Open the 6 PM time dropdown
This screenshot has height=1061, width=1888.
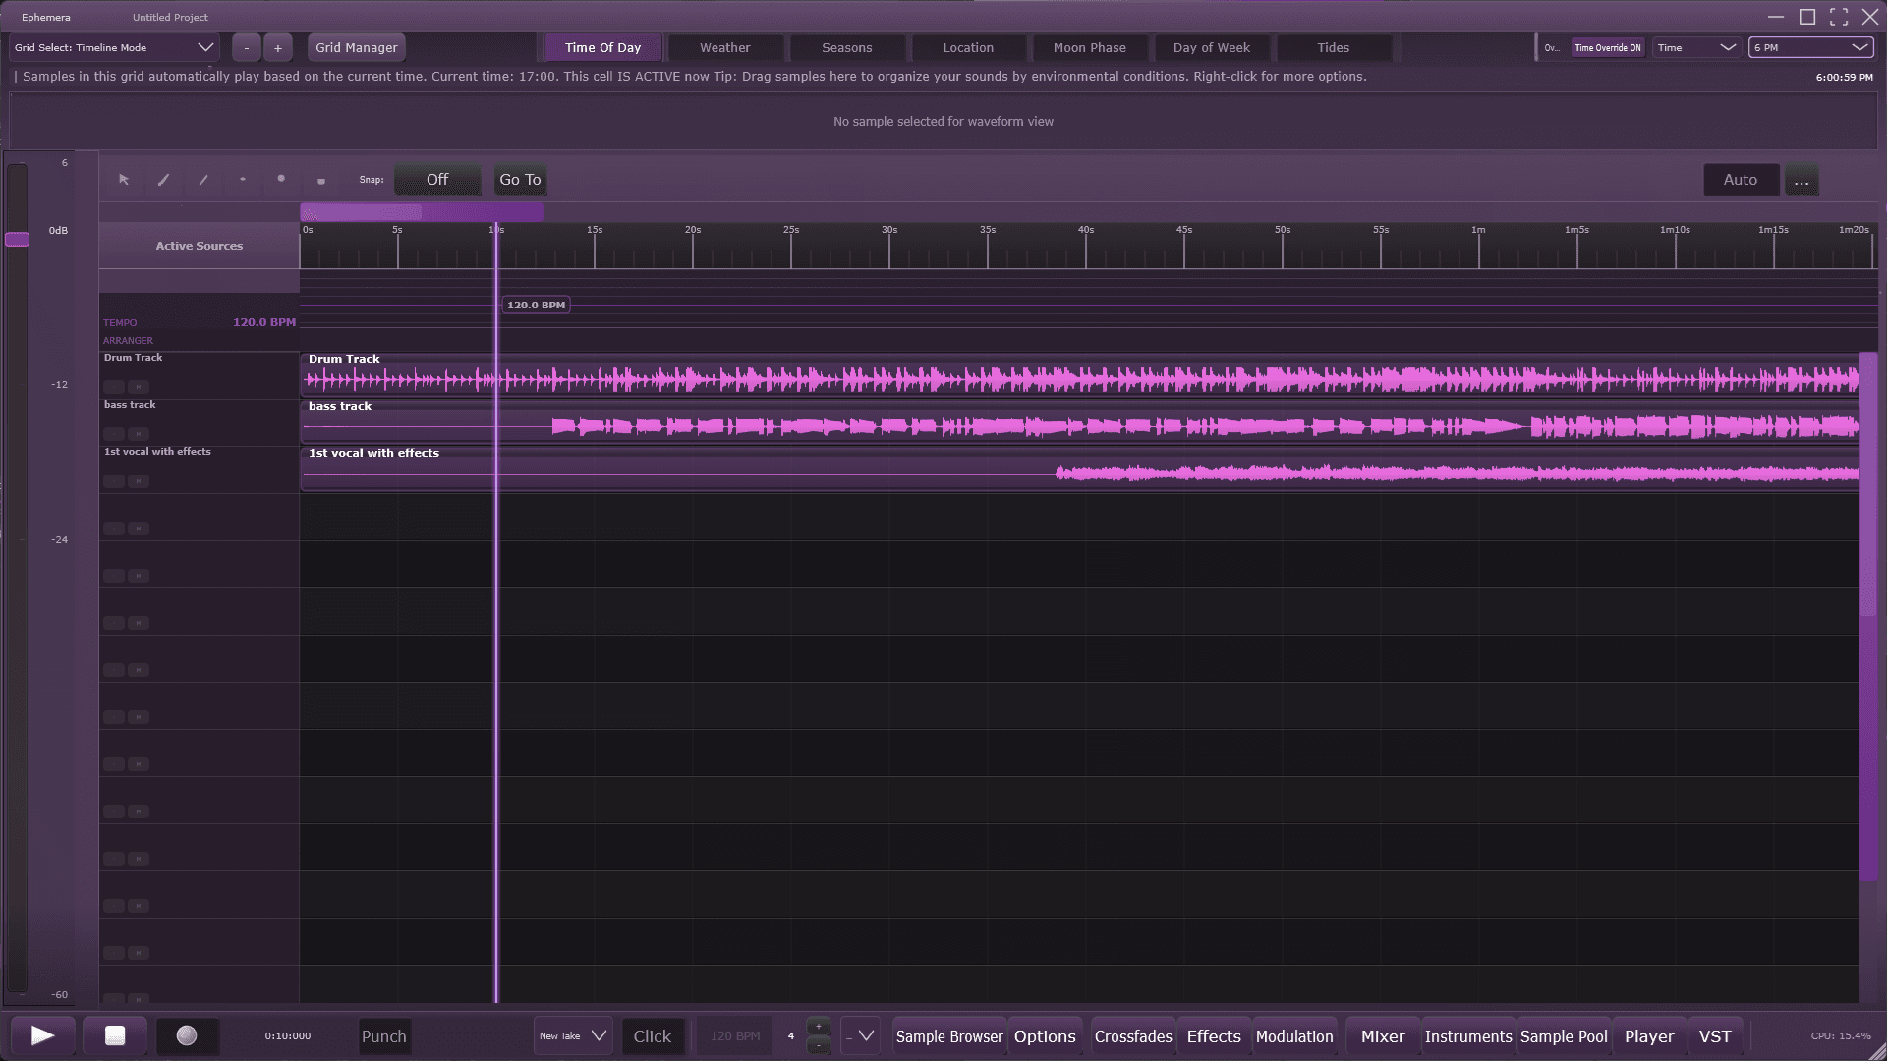coord(1810,47)
